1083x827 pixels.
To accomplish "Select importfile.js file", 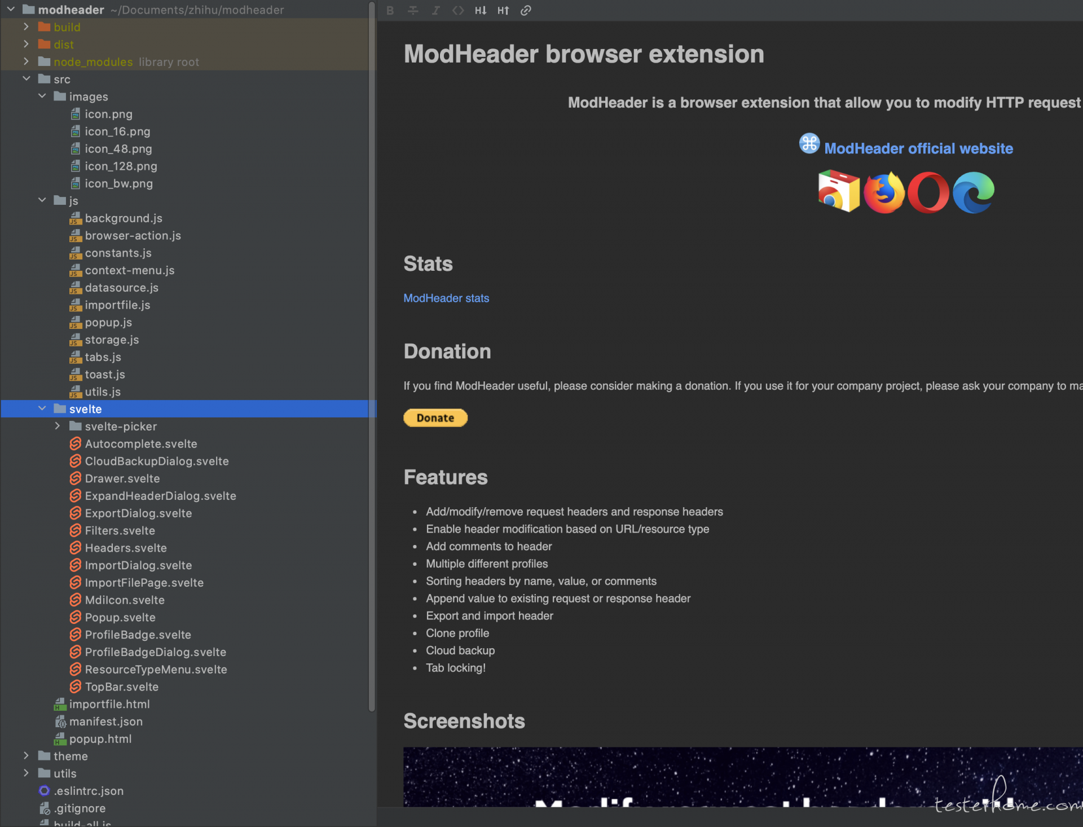I will pyautogui.click(x=110, y=305).
